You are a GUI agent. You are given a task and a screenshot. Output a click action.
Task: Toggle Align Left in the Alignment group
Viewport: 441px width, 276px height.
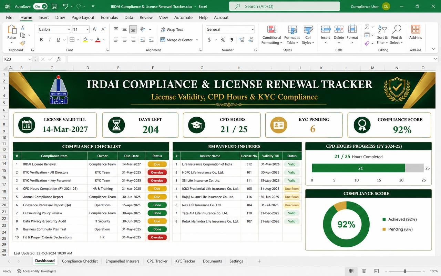click(x=116, y=40)
